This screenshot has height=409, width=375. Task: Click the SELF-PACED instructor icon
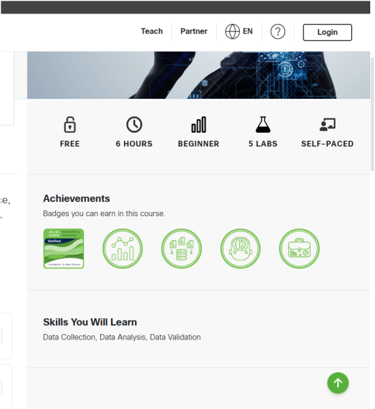pos(327,125)
